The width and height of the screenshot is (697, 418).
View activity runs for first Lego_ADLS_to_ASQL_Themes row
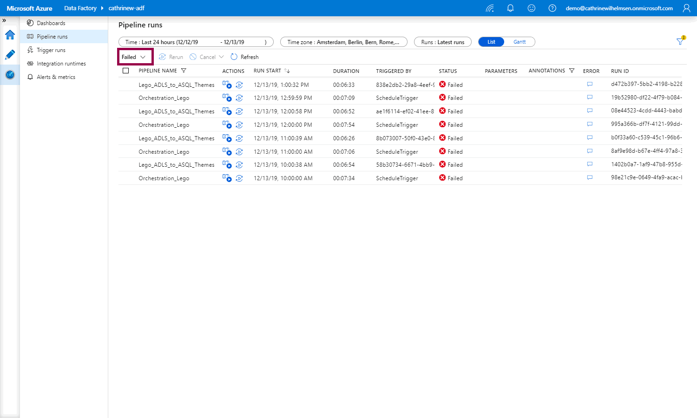(x=226, y=85)
